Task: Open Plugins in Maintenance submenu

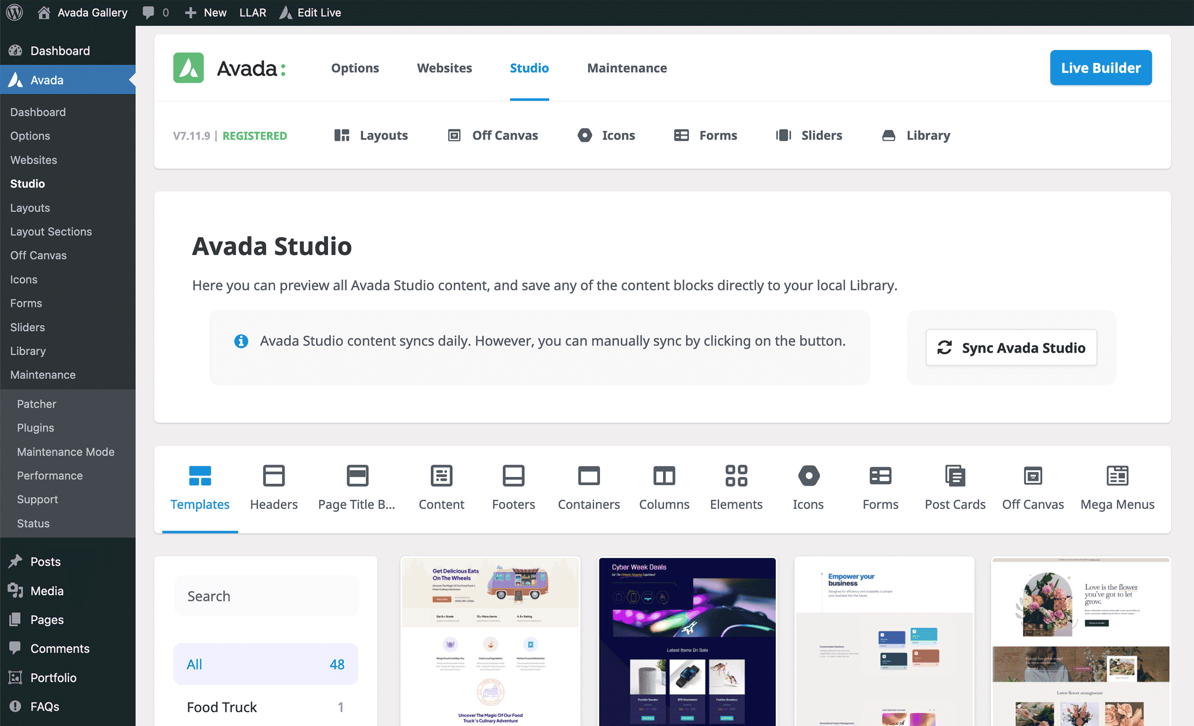Action: 35,427
